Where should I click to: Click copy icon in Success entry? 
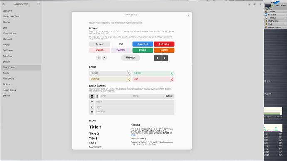tap(172, 73)
